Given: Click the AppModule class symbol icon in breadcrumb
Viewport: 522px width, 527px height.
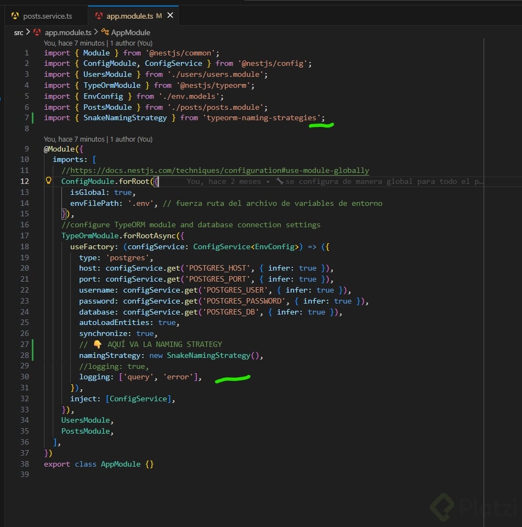Looking at the screenshot, I should (x=105, y=32).
